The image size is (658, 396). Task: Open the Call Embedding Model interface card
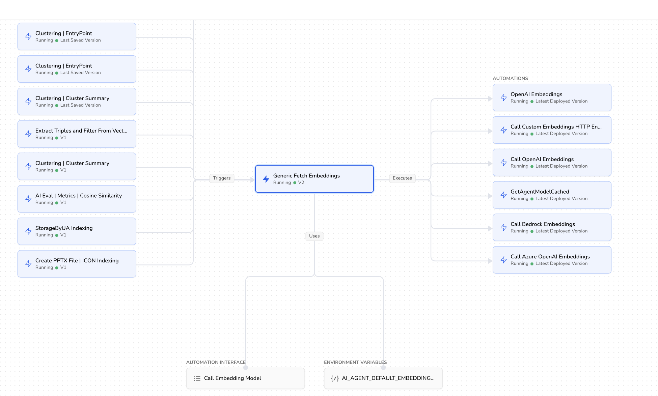click(245, 378)
